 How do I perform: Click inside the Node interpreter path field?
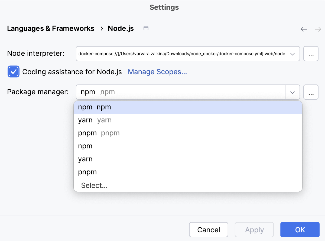pyautogui.click(x=181, y=54)
